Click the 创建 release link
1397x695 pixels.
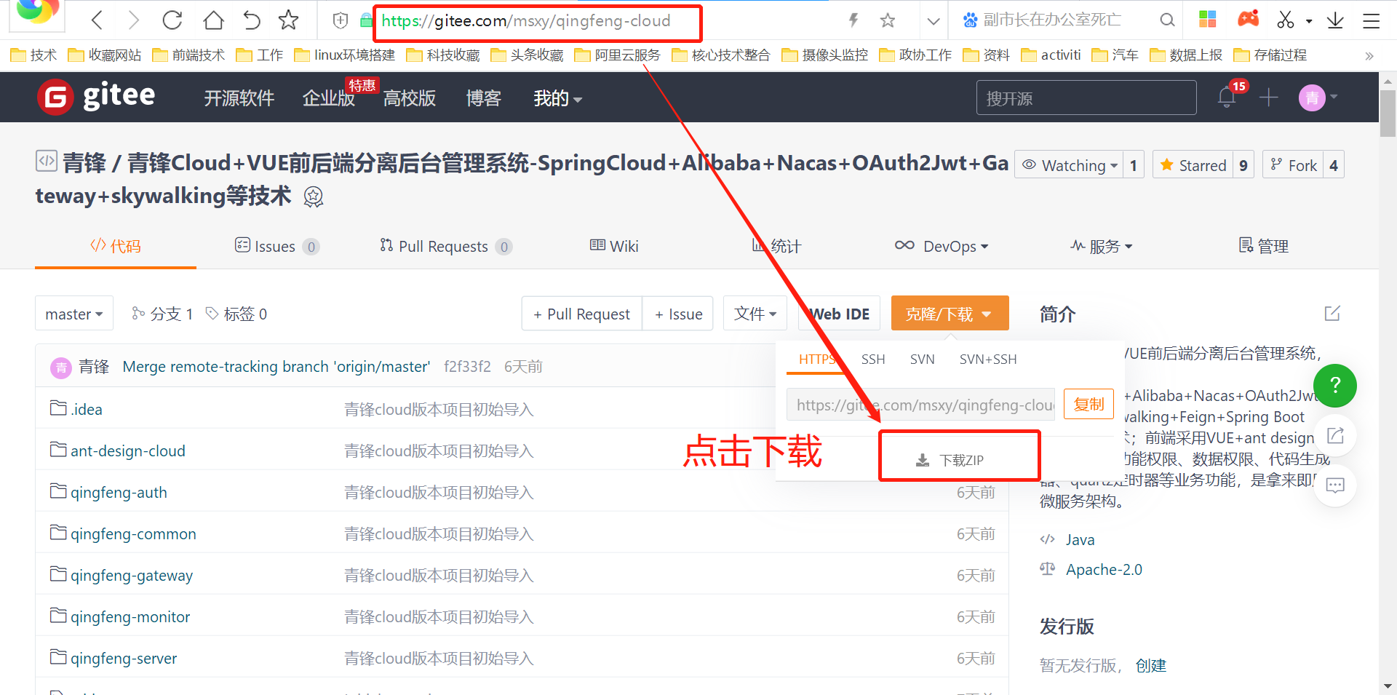click(x=1151, y=665)
